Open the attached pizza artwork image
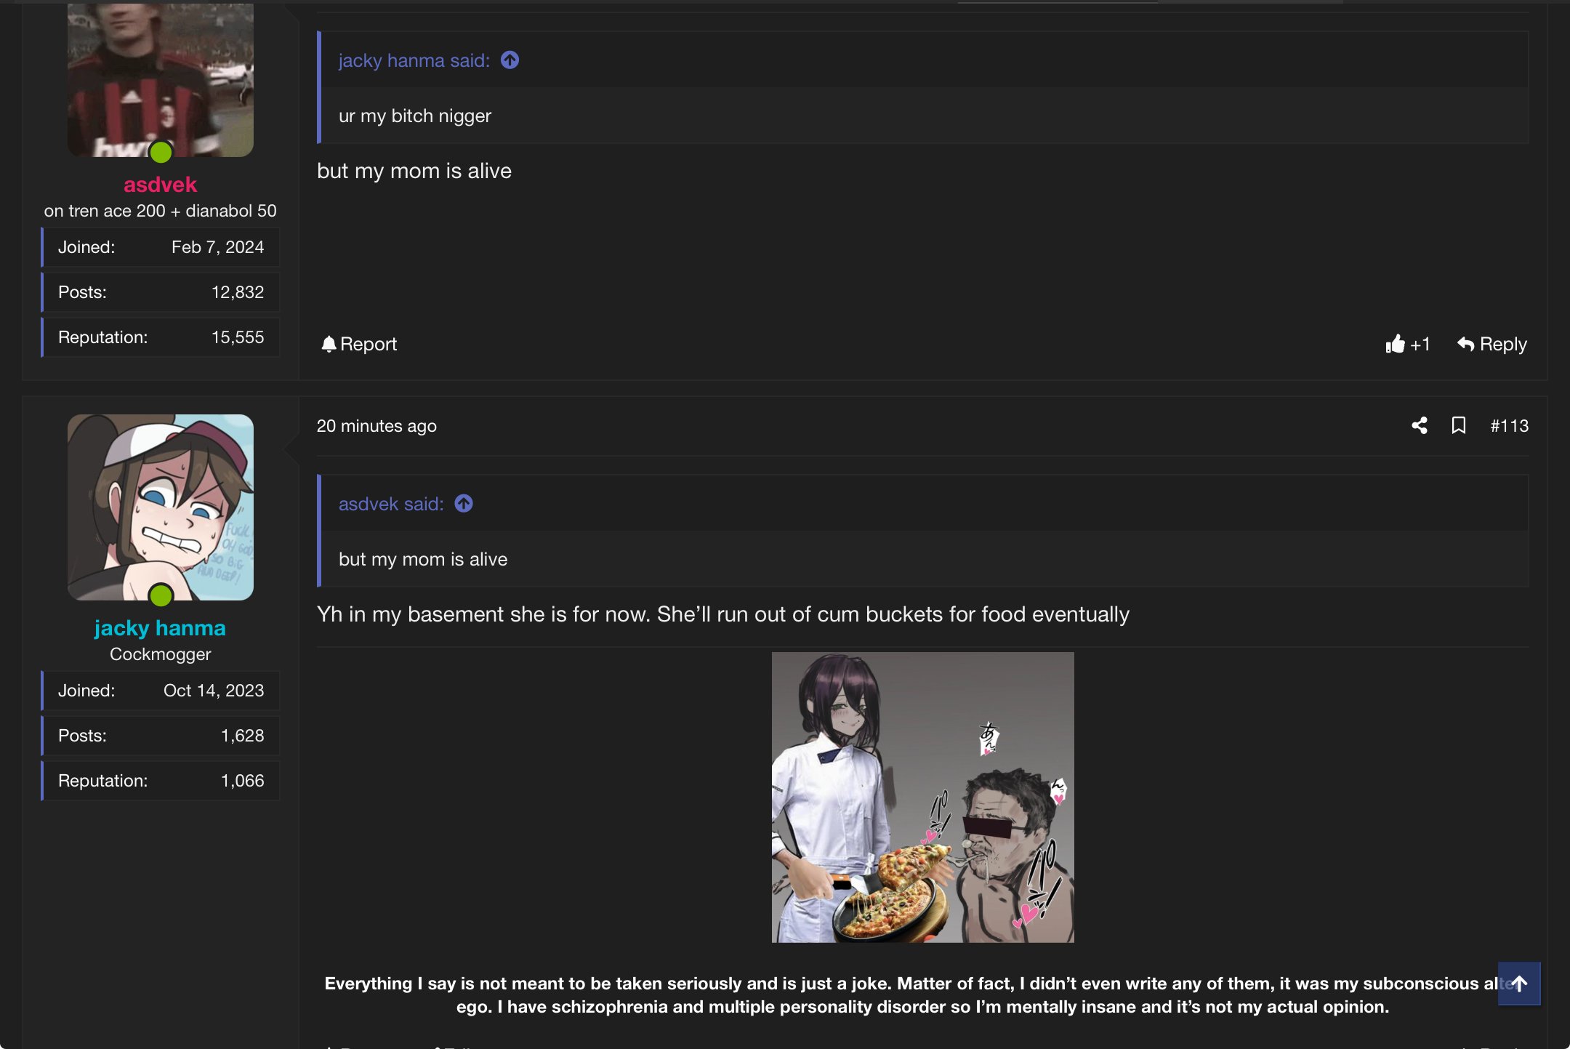The height and width of the screenshot is (1049, 1570). 922,797
